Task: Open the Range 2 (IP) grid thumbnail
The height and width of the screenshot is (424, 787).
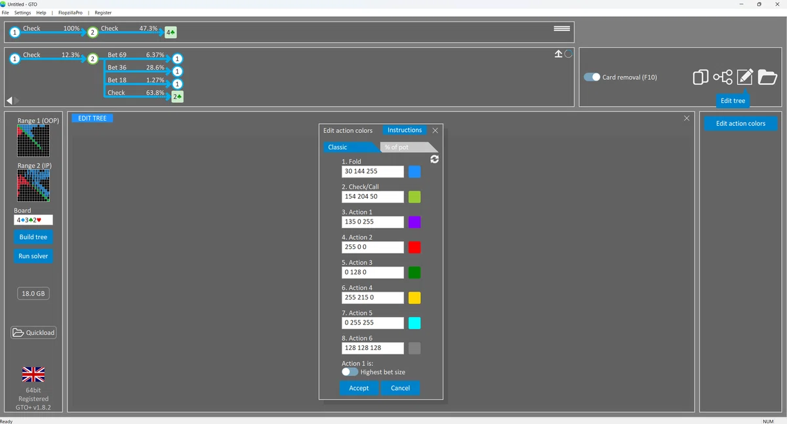Action: 33,186
